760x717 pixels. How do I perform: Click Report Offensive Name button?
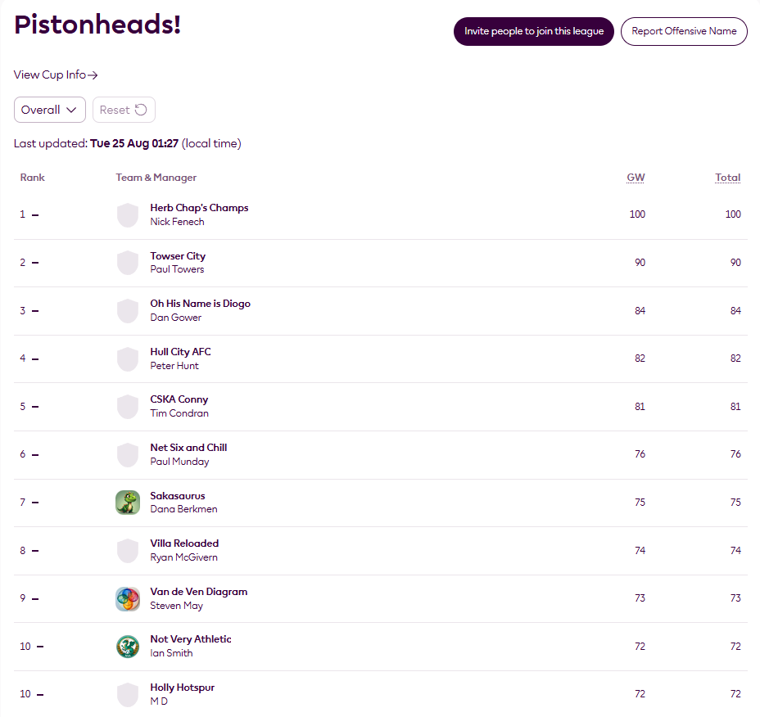tap(684, 31)
